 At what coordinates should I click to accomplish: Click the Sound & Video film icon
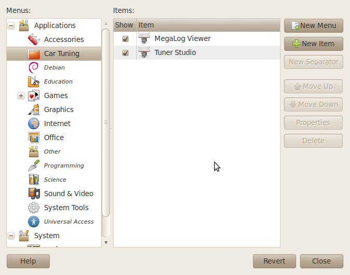coord(34,194)
